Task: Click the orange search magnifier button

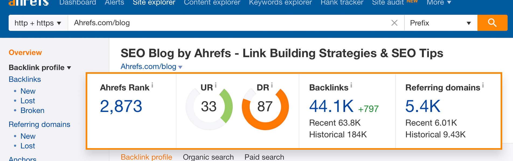Action: click(x=492, y=23)
